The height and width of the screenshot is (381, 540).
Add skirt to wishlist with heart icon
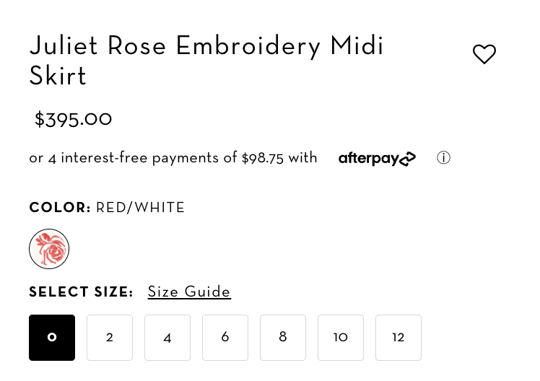coord(484,54)
